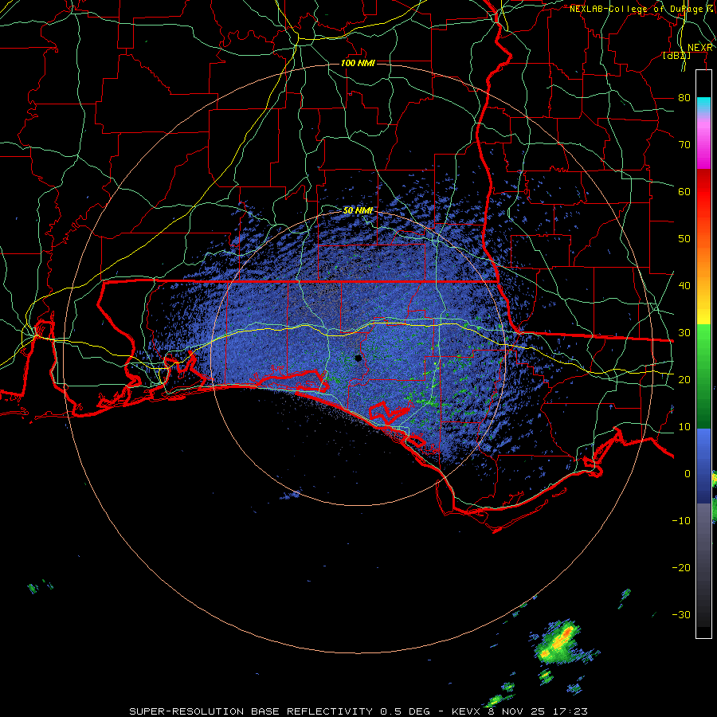Click the SUPER-RESOLUTION BASE REFLECTIVITY caption
Viewport: 717px width, 717px height.
click(251, 711)
